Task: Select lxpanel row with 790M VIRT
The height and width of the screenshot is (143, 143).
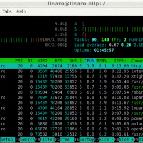Action: (71, 98)
